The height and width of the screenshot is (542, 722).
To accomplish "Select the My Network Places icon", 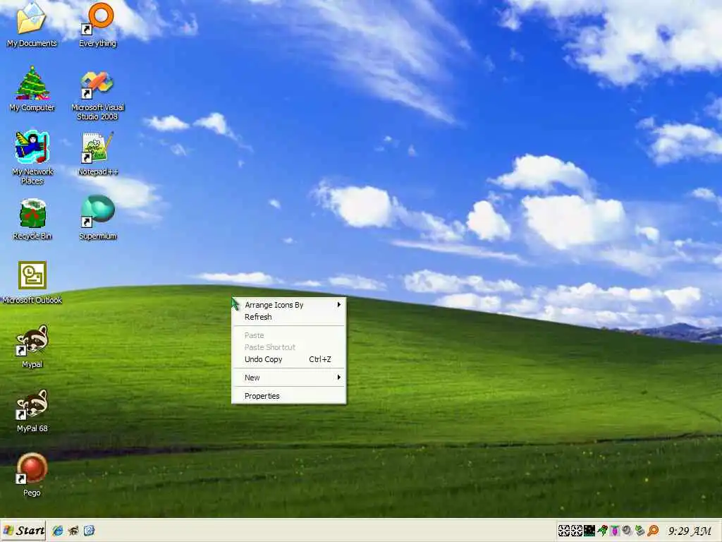I will [x=32, y=157].
